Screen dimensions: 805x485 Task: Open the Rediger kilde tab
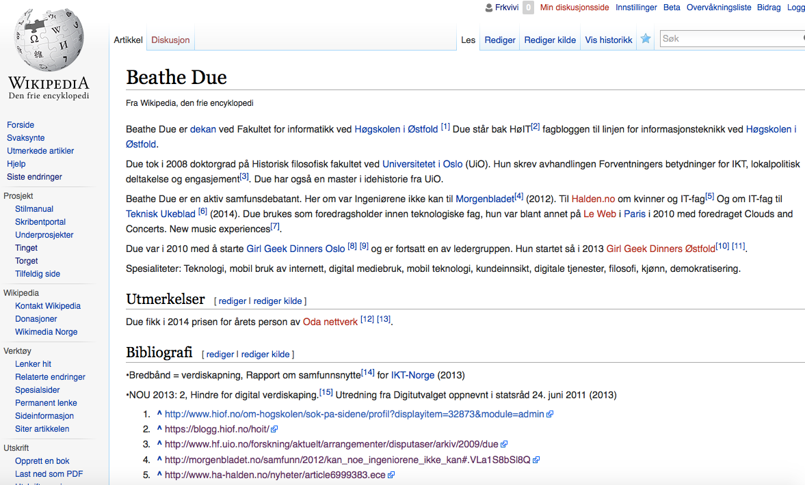tap(550, 40)
